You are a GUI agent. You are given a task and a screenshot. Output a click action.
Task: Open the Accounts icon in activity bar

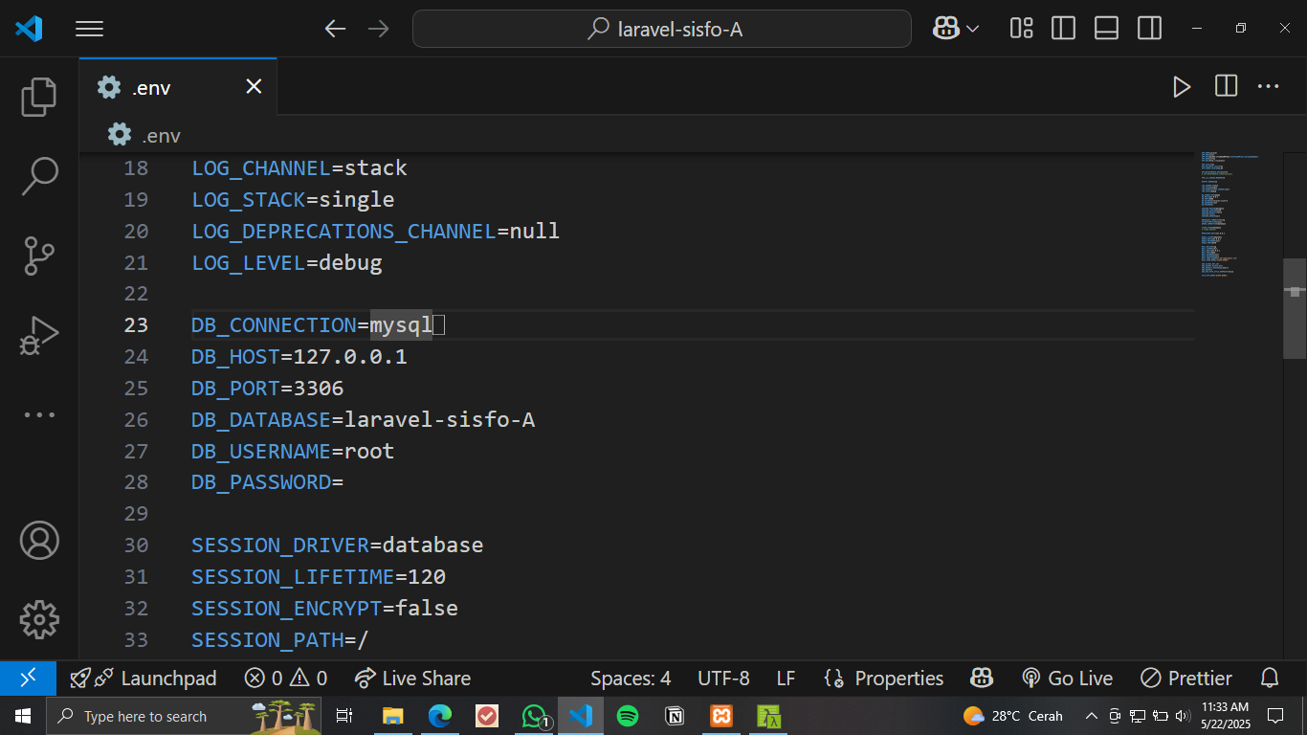[39, 541]
